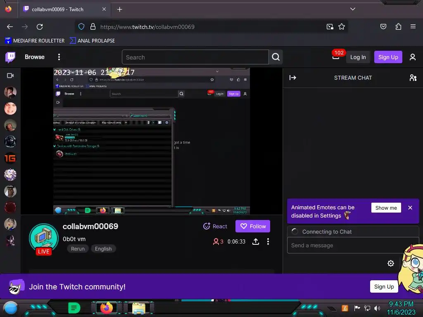Image resolution: width=423 pixels, height=317 pixels.
Task: Follow the collabvm00069 channel
Action: (x=253, y=227)
